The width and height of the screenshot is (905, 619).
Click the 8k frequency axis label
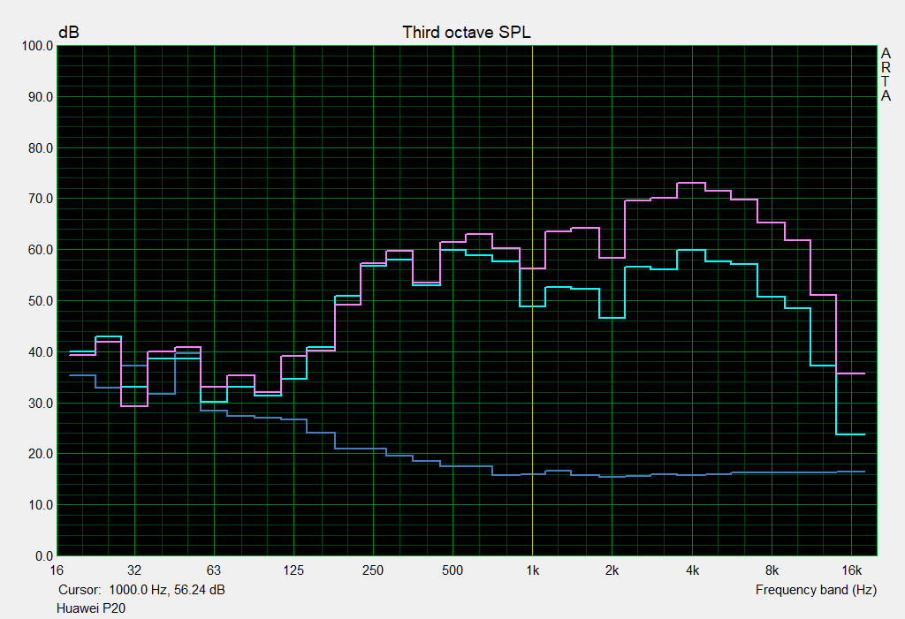click(772, 570)
